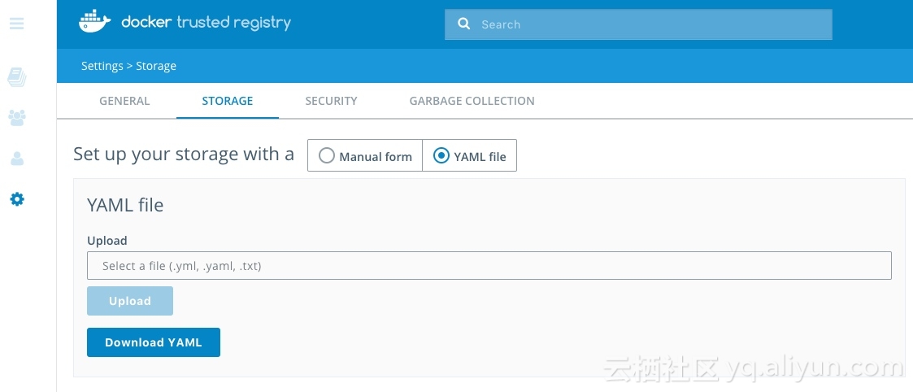Click the Upload button

tap(130, 301)
